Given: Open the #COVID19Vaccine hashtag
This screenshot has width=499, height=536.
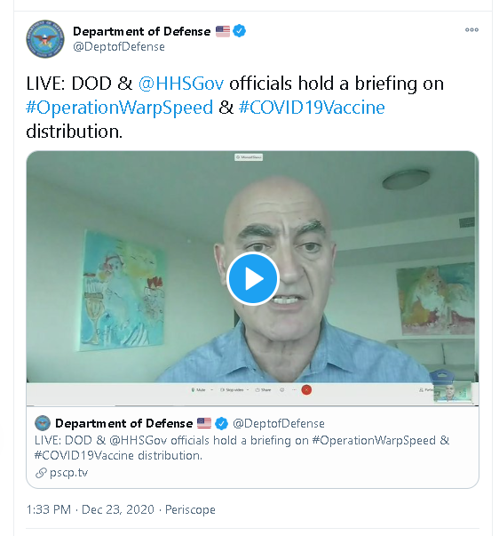Looking at the screenshot, I should (312, 108).
